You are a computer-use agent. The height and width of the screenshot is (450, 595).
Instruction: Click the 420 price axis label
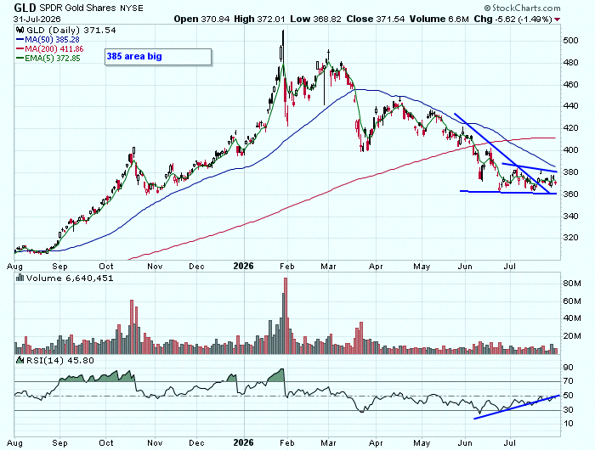tap(570, 128)
